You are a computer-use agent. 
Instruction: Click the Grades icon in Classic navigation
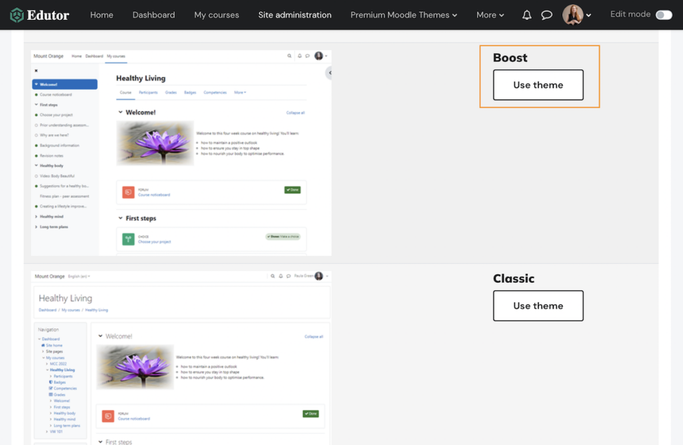[x=51, y=395]
